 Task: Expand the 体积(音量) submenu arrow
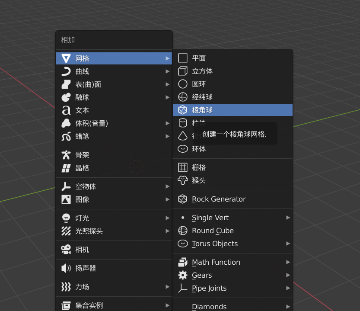(x=168, y=123)
